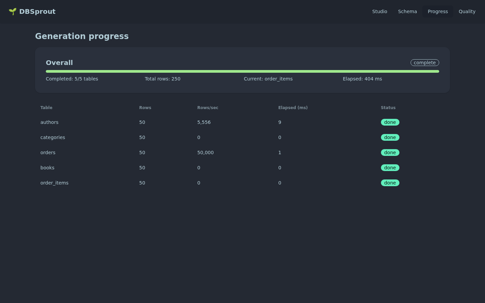The width and height of the screenshot is (485, 303).
Task: Click the complete status badge
Action: click(425, 63)
